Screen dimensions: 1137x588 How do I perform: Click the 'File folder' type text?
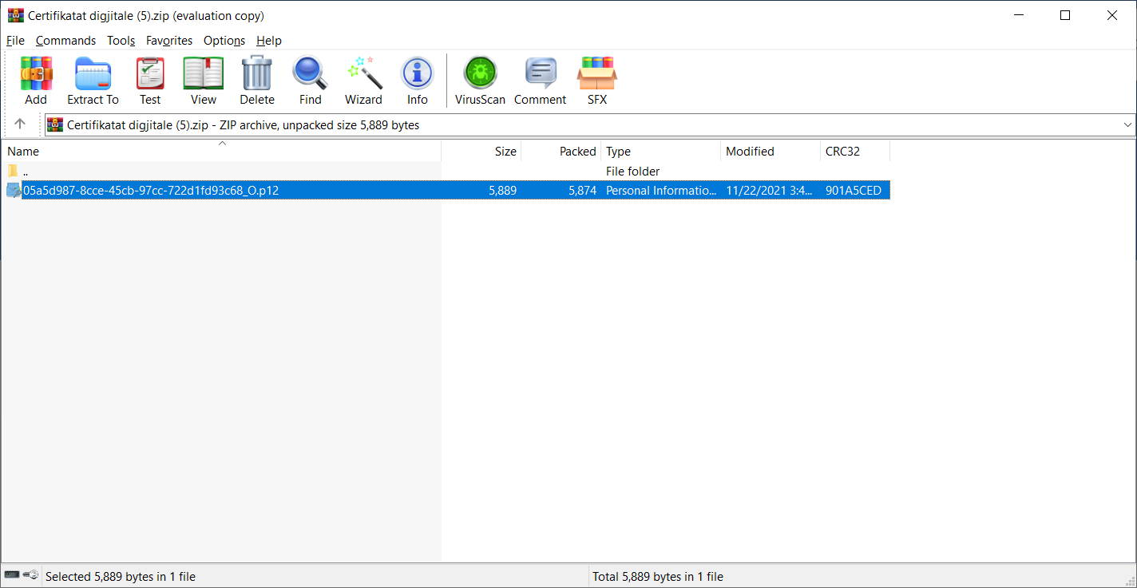pos(633,172)
